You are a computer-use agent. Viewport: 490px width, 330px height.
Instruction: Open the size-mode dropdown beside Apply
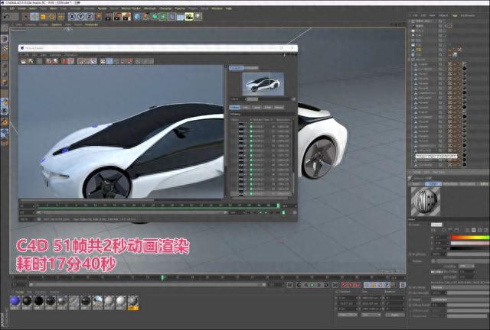coord(371,315)
